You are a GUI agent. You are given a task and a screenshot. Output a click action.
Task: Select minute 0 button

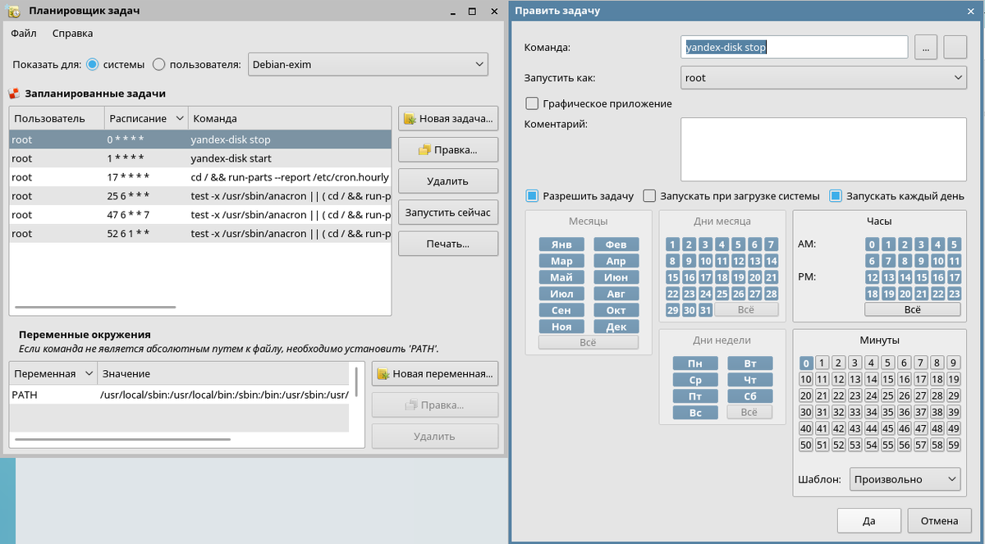806,363
